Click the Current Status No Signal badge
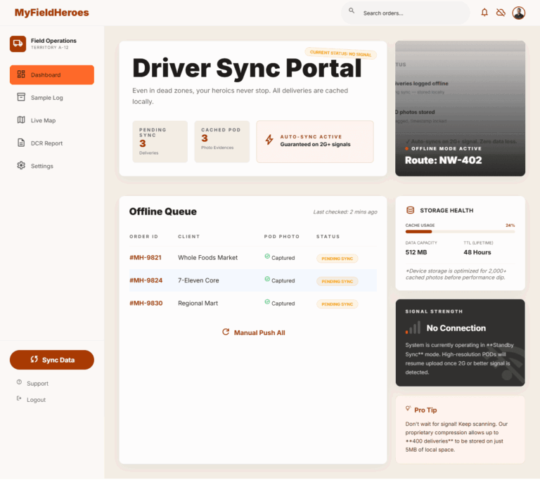The height and width of the screenshot is (482, 540). (x=340, y=53)
